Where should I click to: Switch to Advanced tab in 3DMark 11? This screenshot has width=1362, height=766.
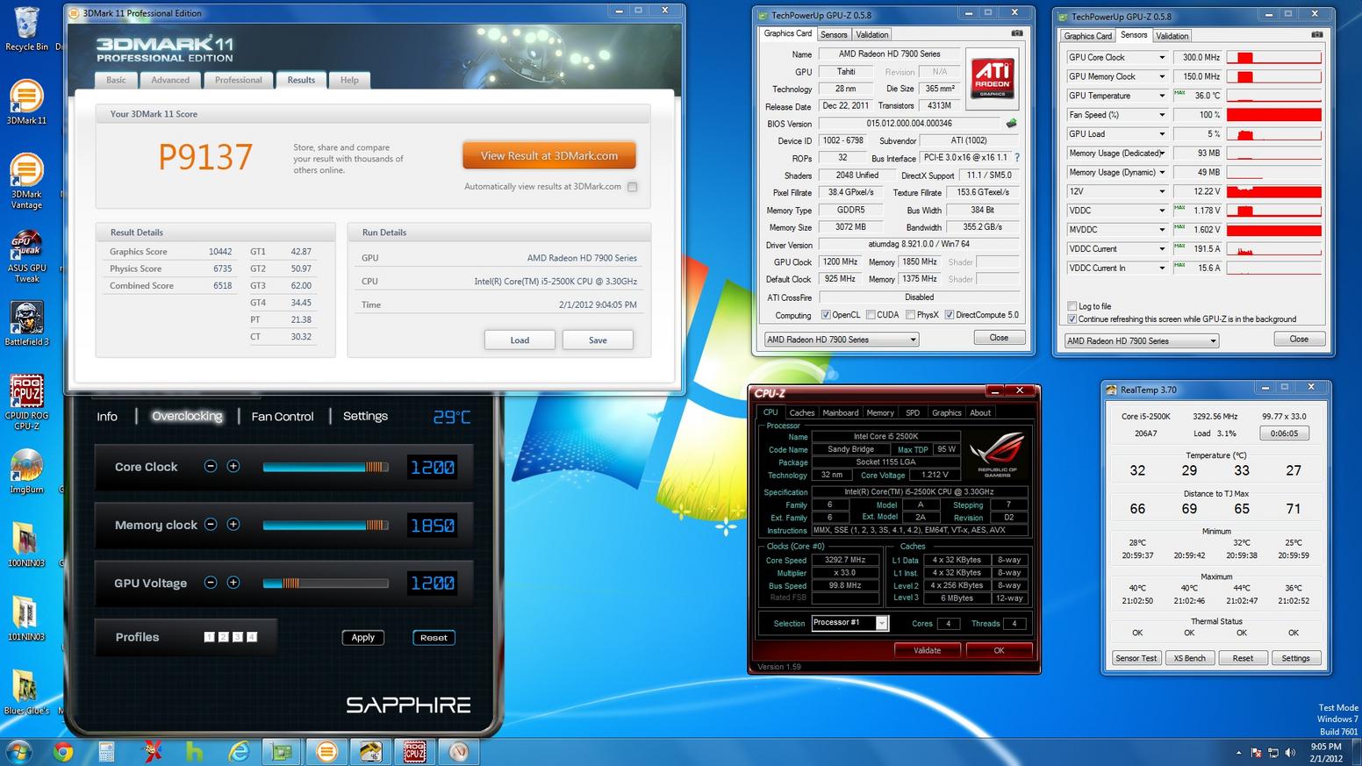coord(170,80)
